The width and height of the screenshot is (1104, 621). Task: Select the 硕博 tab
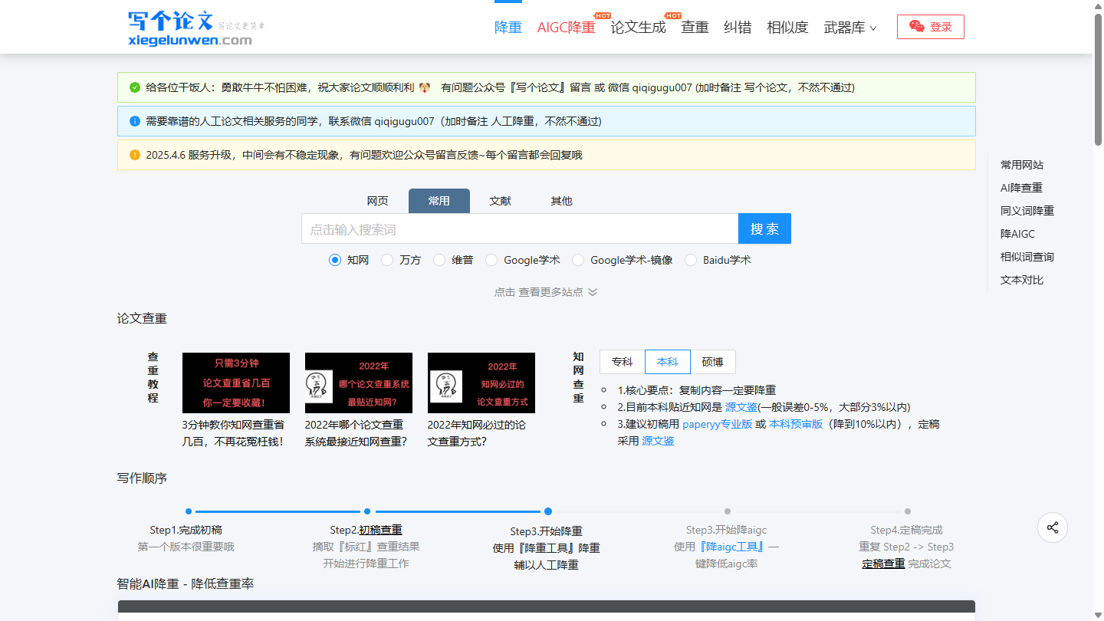(713, 362)
